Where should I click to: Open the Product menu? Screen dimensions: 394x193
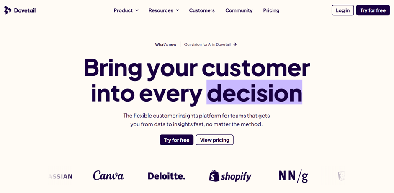tap(126, 10)
